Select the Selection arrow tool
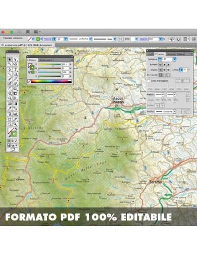Viewport: 197px width, 255px height. click(10, 60)
